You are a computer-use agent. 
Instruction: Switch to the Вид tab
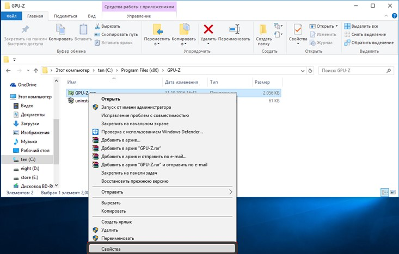91,16
